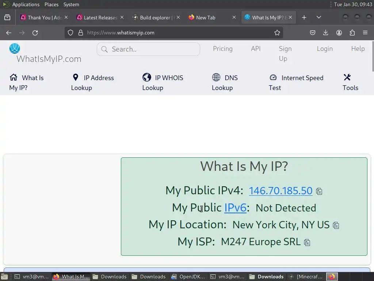Copy the ISP name icon
Viewport: 374px width, 281px height.
tap(307, 243)
